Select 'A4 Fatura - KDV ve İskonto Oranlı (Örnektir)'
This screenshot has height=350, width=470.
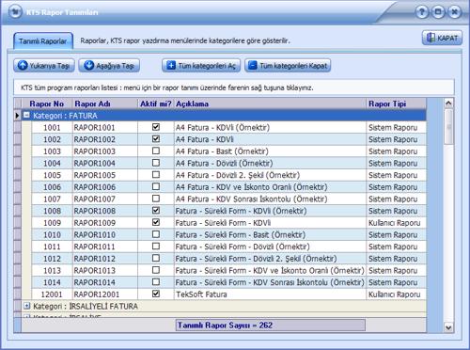(270, 187)
